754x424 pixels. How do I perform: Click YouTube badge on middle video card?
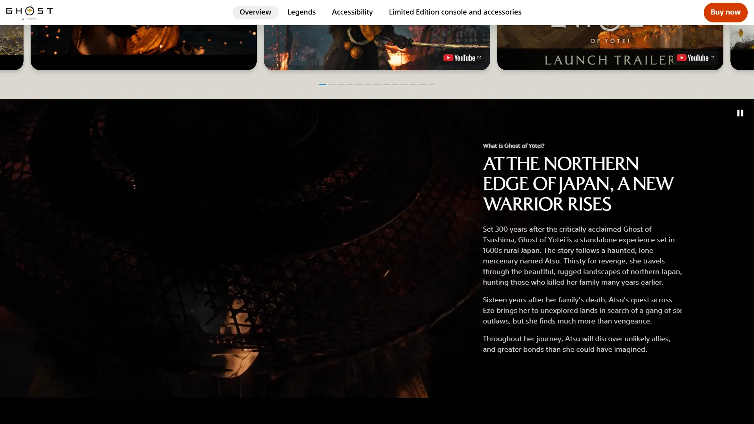pyautogui.click(x=459, y=58)
